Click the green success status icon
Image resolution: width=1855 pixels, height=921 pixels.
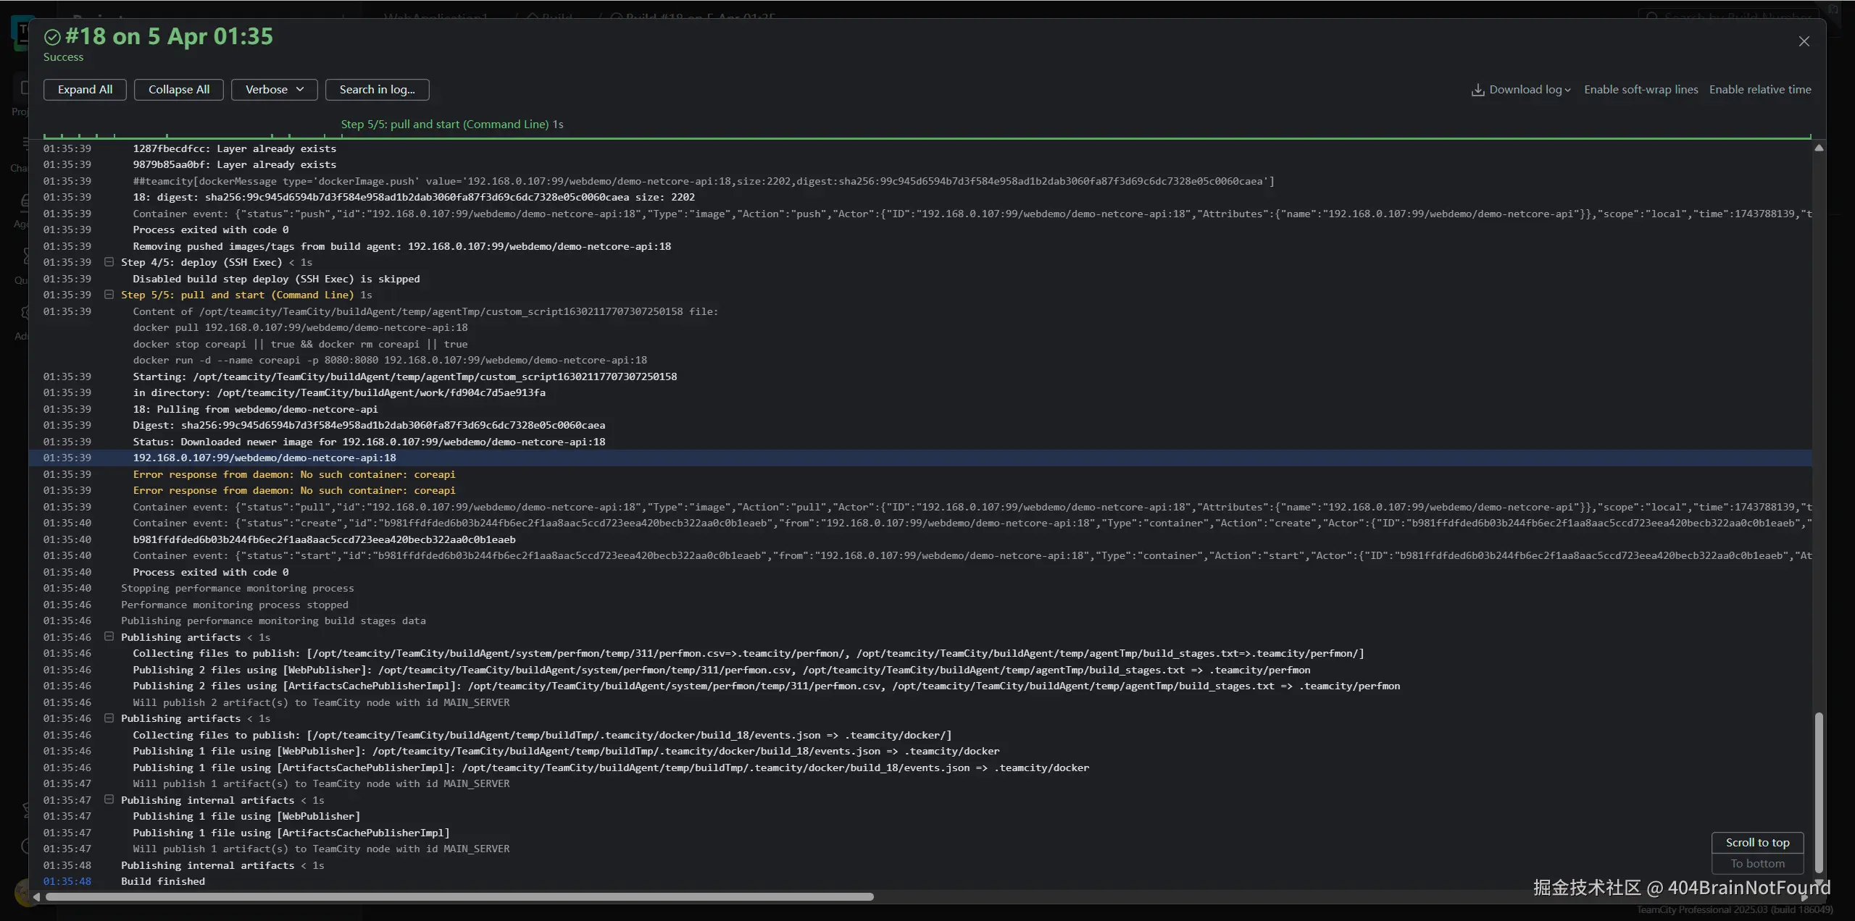pos(52,37)
